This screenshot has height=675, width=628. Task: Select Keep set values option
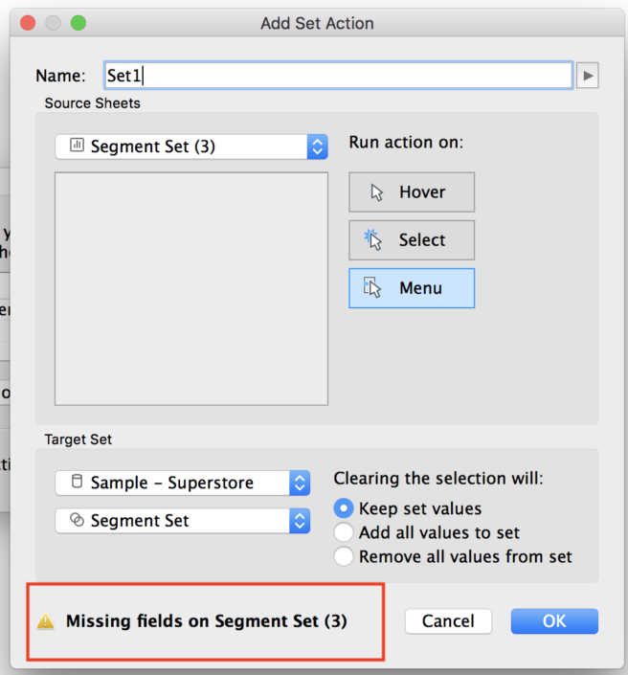[344, 508]
